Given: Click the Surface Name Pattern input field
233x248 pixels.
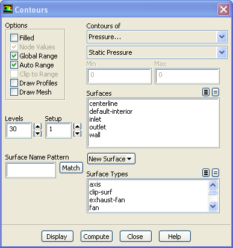Looking at the screenshot, I should pos(31,170).
